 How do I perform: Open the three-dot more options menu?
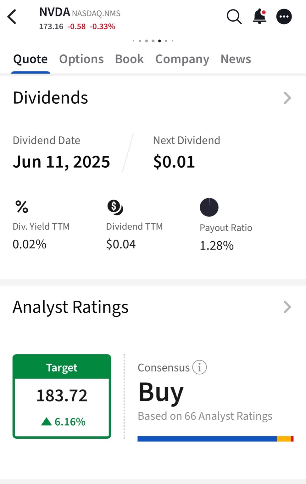click(x=284, y=17)
